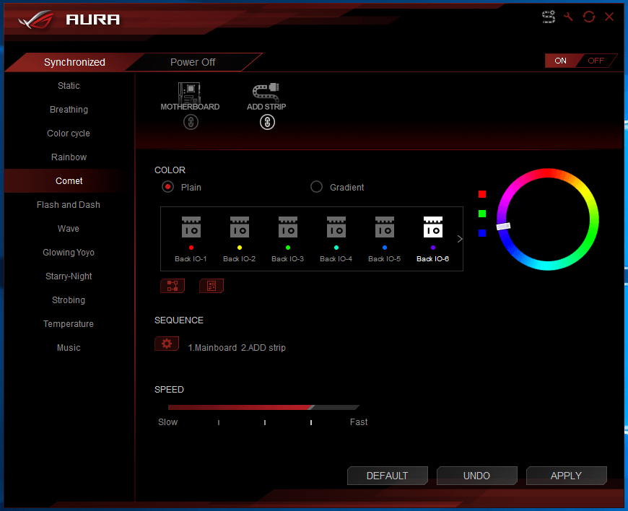Close the AURA window

[609, 17]
